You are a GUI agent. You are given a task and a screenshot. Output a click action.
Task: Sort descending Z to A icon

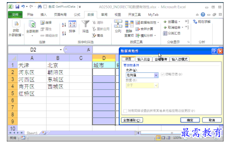tap(64, 33)
